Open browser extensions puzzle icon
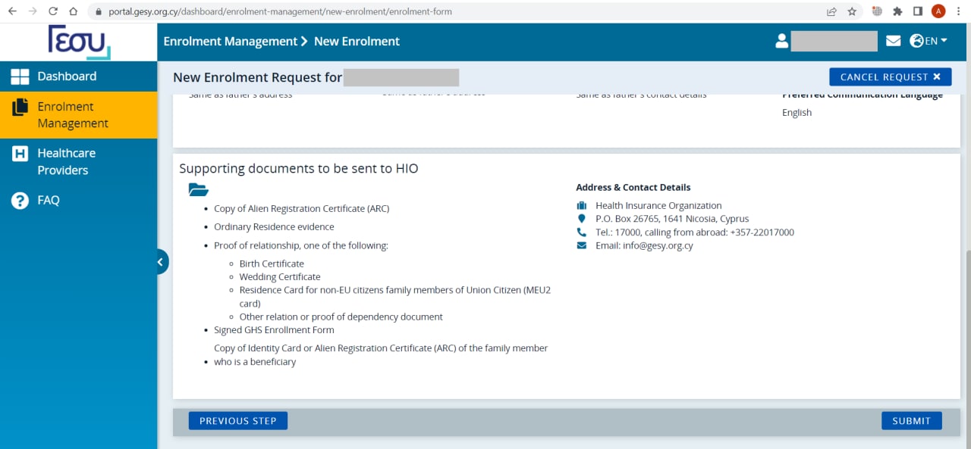 [x=897, y=11]
